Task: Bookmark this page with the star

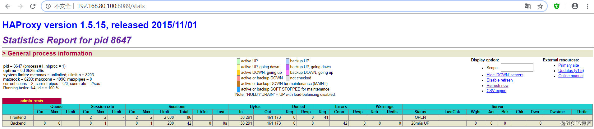Action: click(540, 6)
